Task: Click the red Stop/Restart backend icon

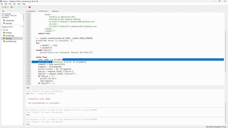Action: (x=30, y=7)
